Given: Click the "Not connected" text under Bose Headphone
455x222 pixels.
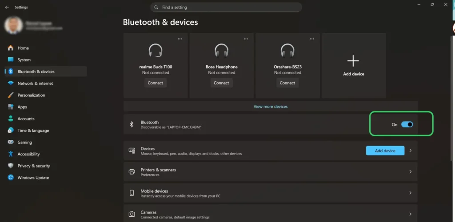Looking at the screenshot, I should coord(221,73).
